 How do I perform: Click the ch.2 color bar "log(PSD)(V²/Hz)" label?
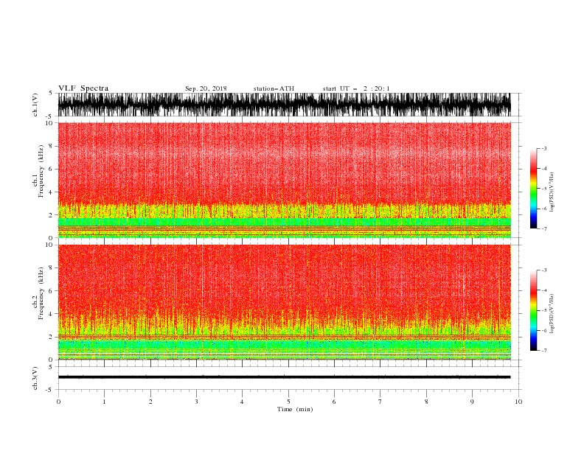pyautogui.click(x=552, y=314)
